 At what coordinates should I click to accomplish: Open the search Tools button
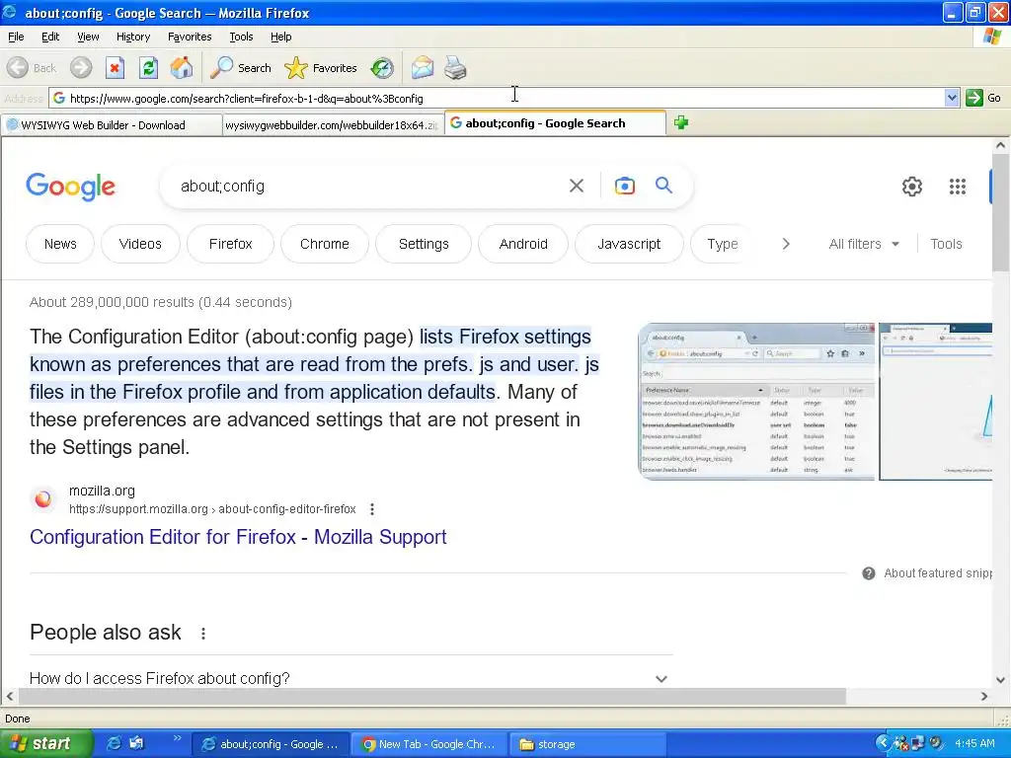[946, 244]
